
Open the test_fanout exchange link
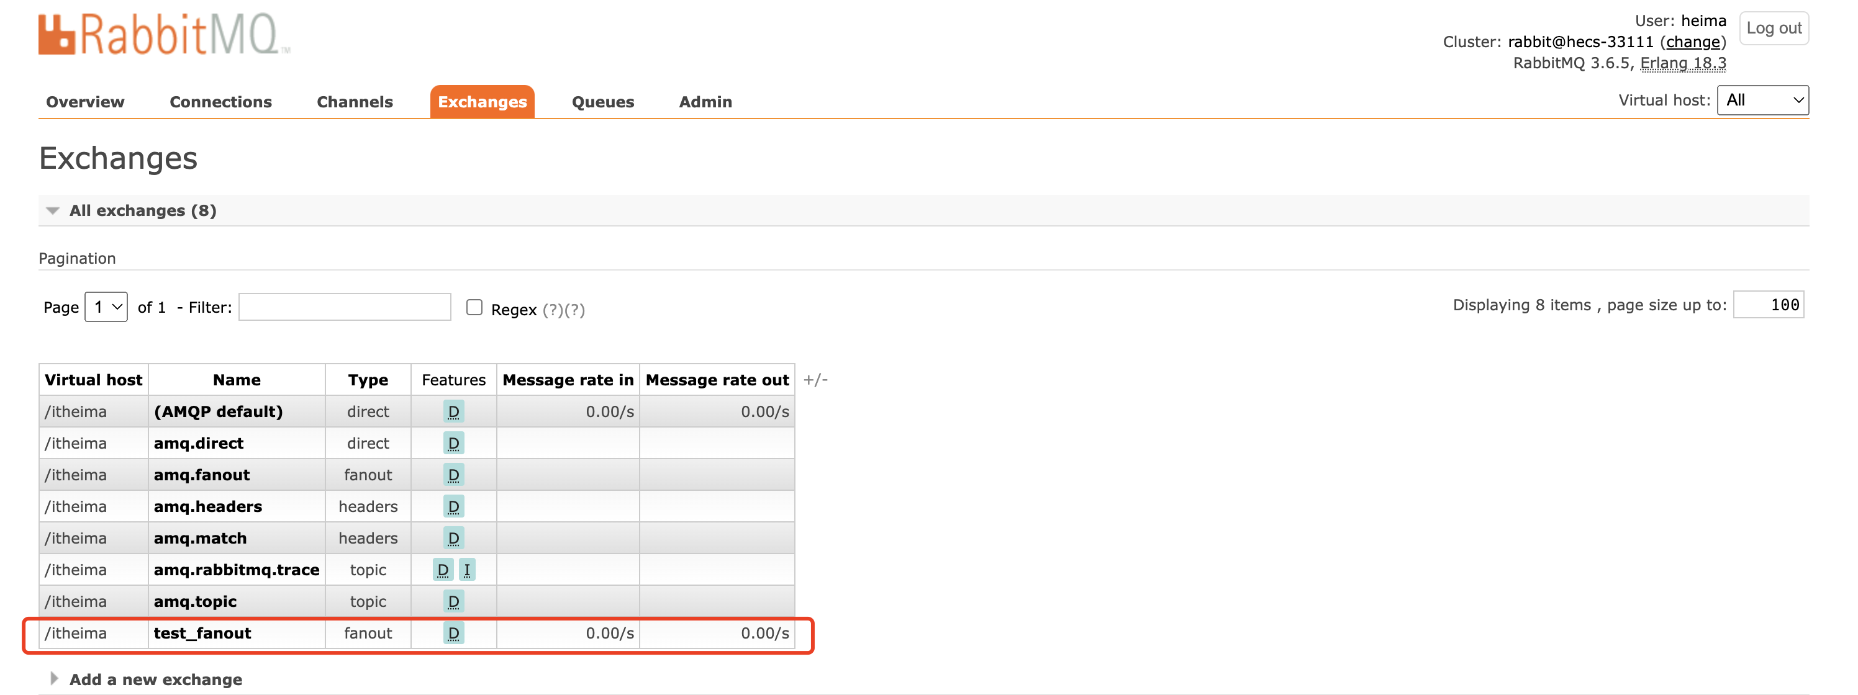point(202,633)
